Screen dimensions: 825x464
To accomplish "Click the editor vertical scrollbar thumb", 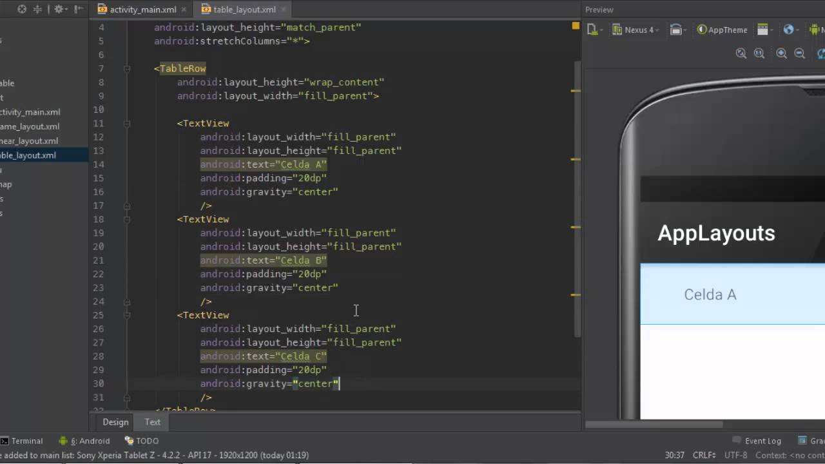I will click(578, 200).
